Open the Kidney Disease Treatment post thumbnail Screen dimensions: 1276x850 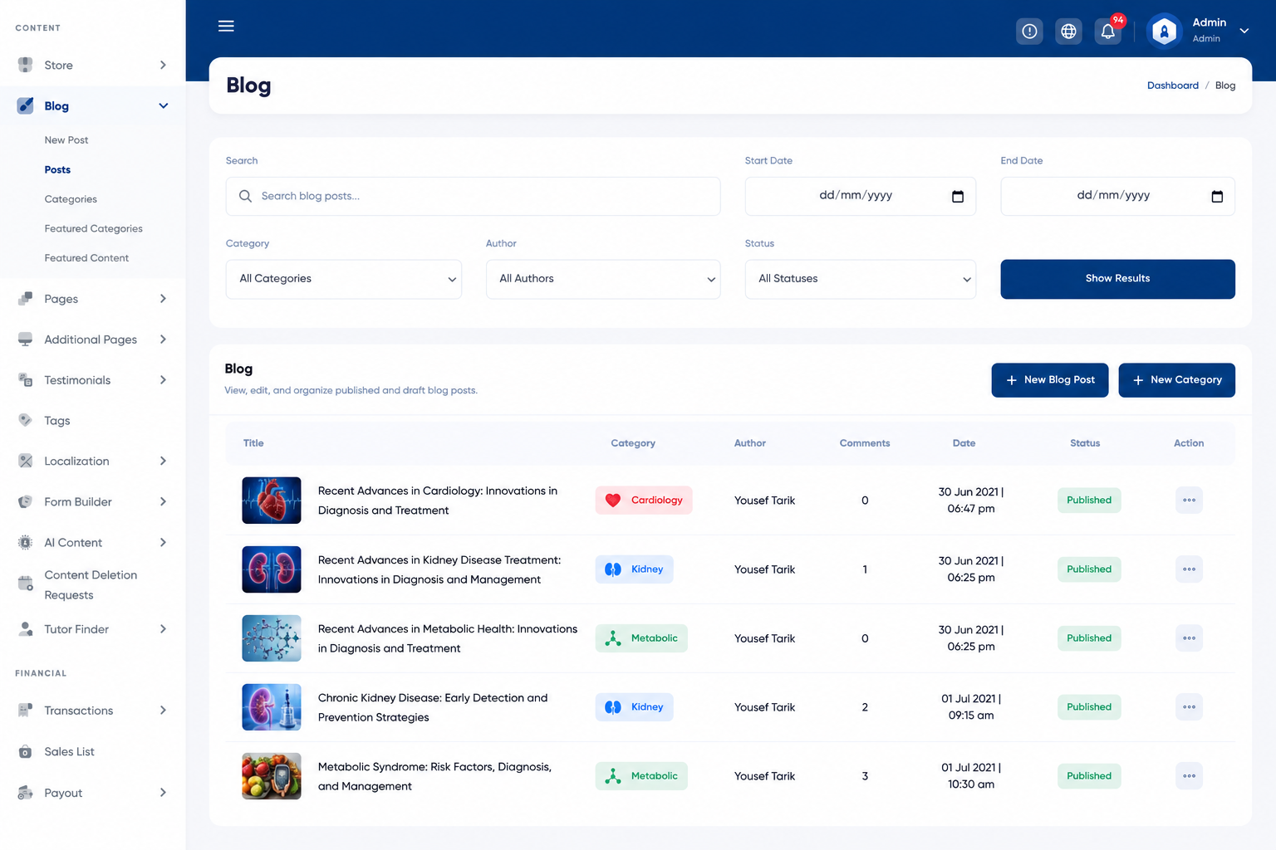272,569
